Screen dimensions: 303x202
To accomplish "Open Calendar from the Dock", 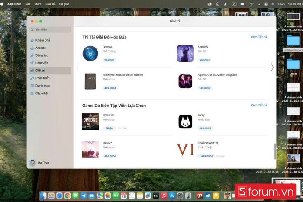I will pyautogui.click(x=124, y=196).
